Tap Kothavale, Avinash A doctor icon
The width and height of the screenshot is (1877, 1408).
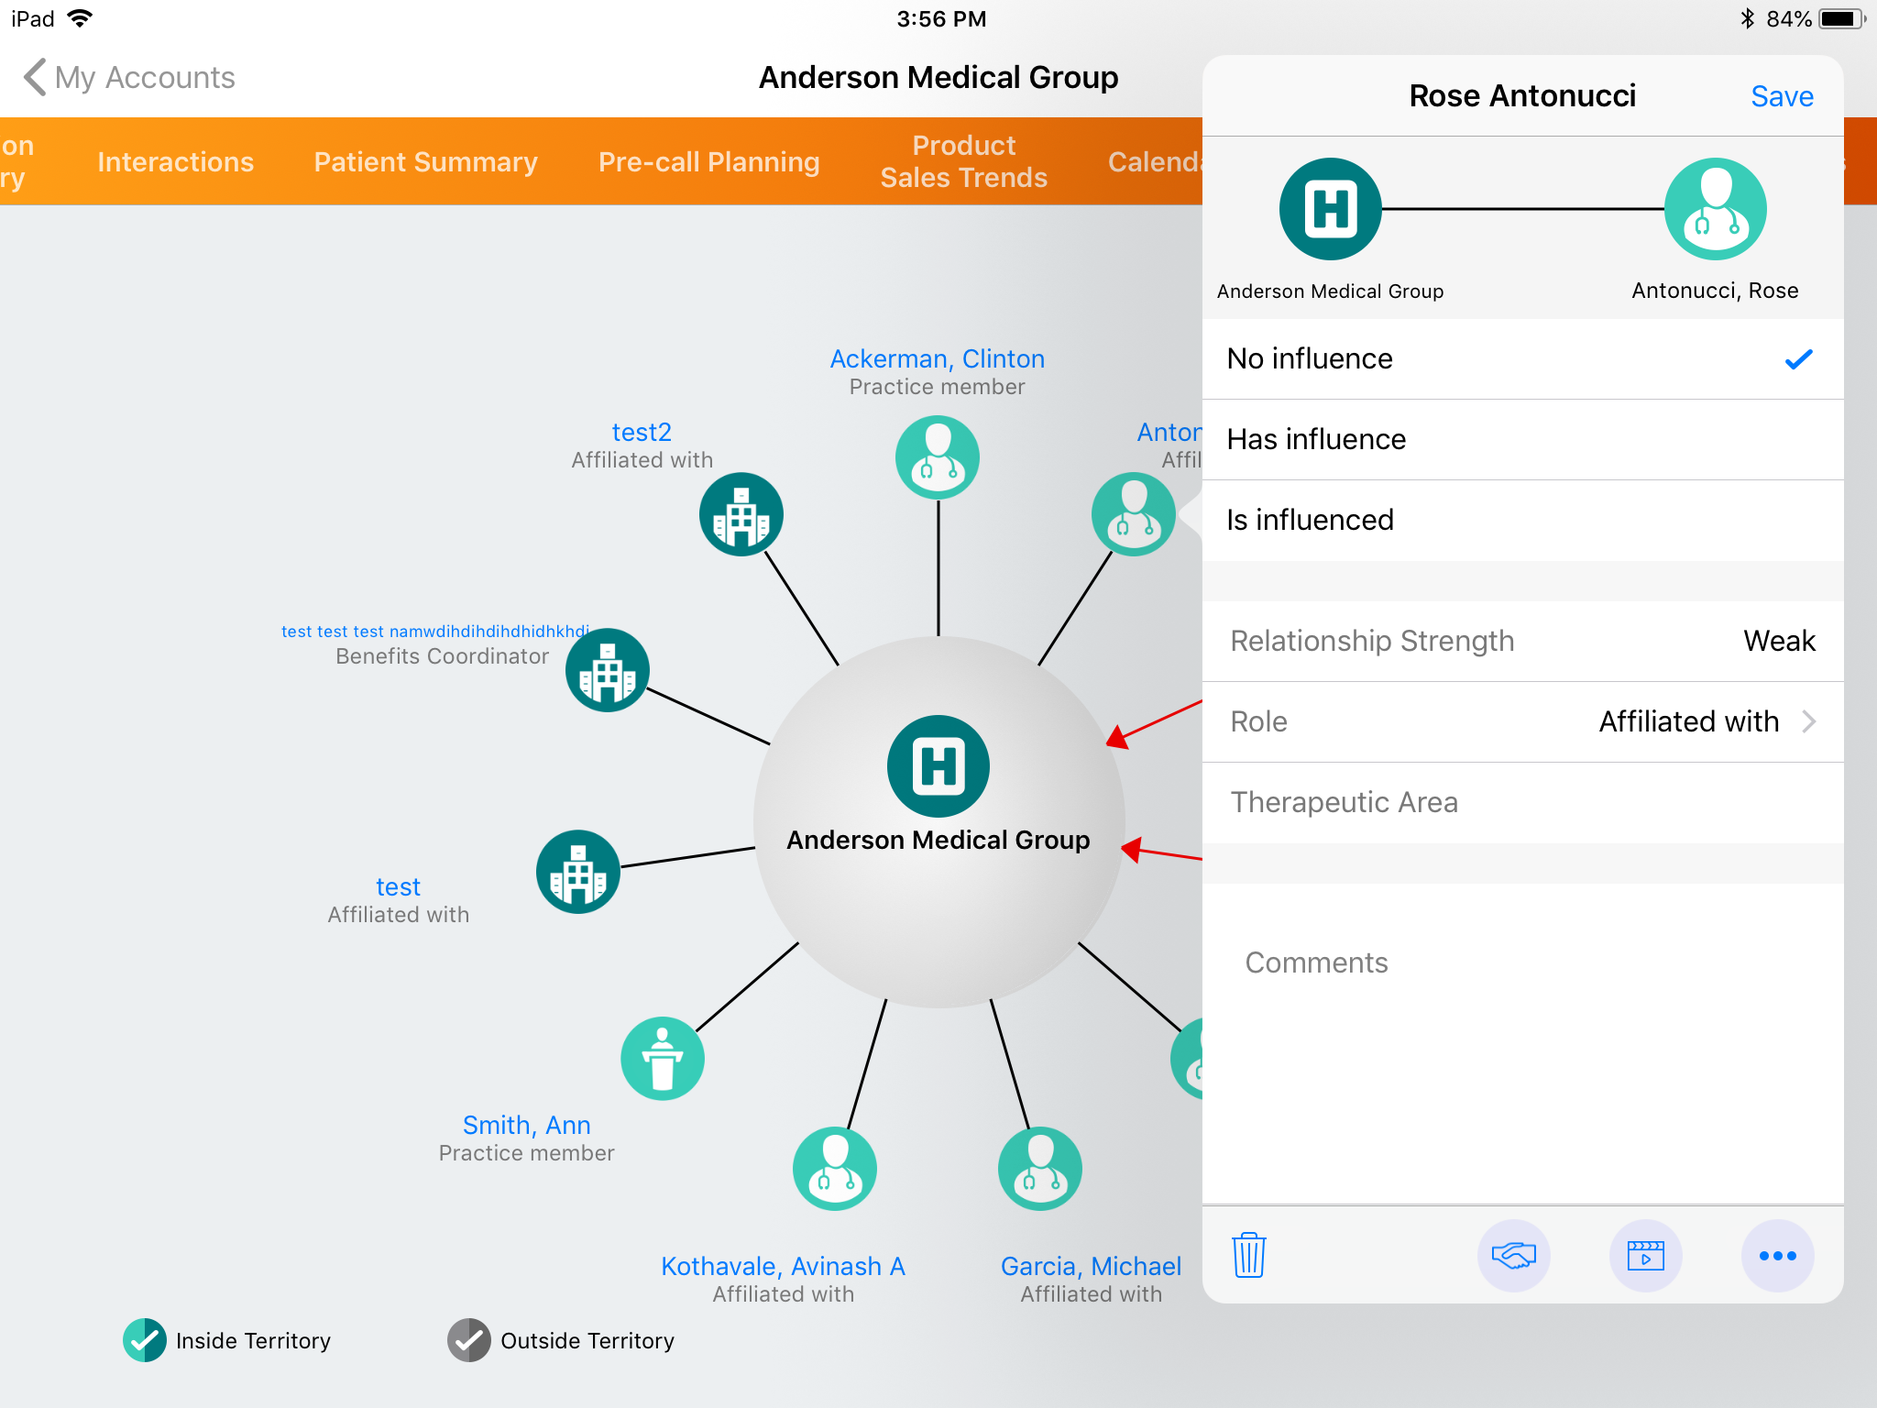tap(834, 1169)
